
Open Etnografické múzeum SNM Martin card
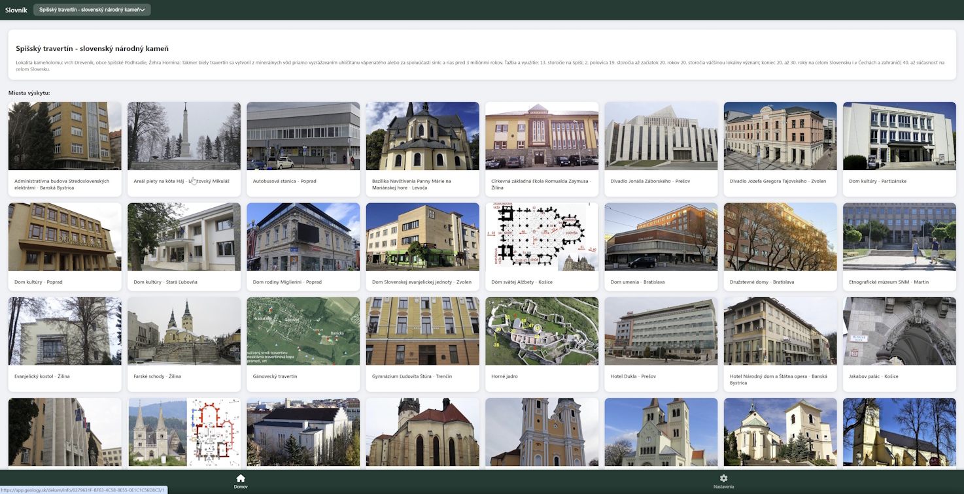pos(899,246)
